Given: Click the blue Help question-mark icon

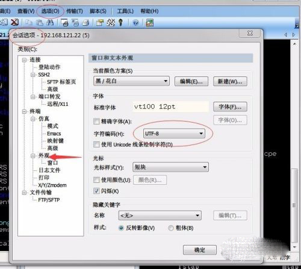Looking at the screenshot, I should (x=135, y=22).
